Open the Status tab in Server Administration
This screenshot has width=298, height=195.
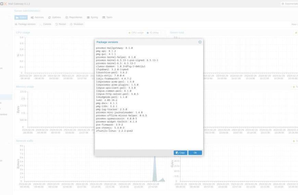tap(21, 17)
